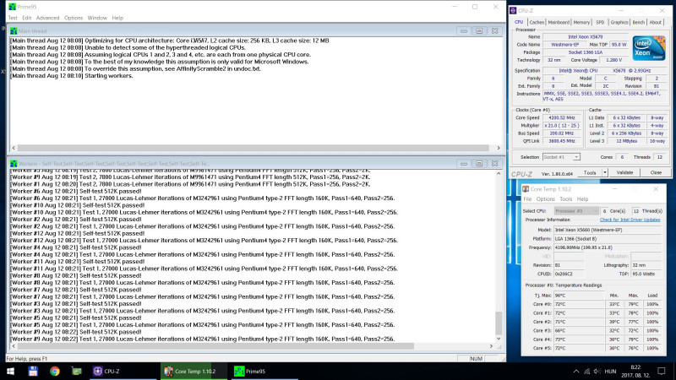Switch to CPU-Z Bench tab

click(x=639, y=22)
